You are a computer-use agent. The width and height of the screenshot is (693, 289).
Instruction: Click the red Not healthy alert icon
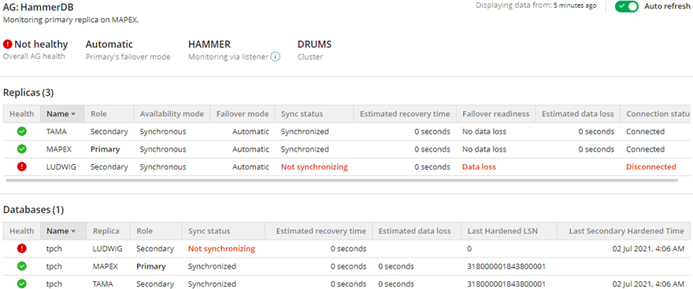coord(8,44)
